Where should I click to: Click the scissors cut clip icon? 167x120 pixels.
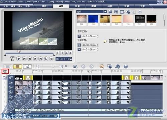[x=66, y=53]
